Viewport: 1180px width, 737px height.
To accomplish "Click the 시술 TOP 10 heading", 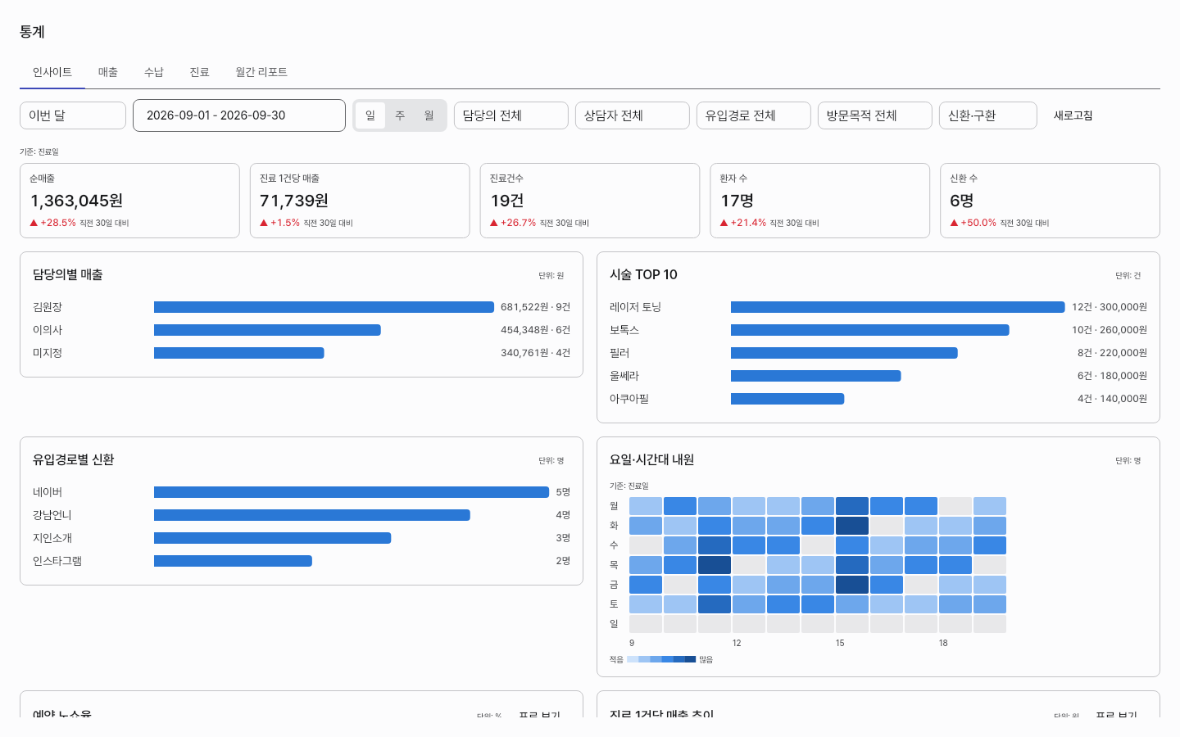I will [x=643, y=275].
